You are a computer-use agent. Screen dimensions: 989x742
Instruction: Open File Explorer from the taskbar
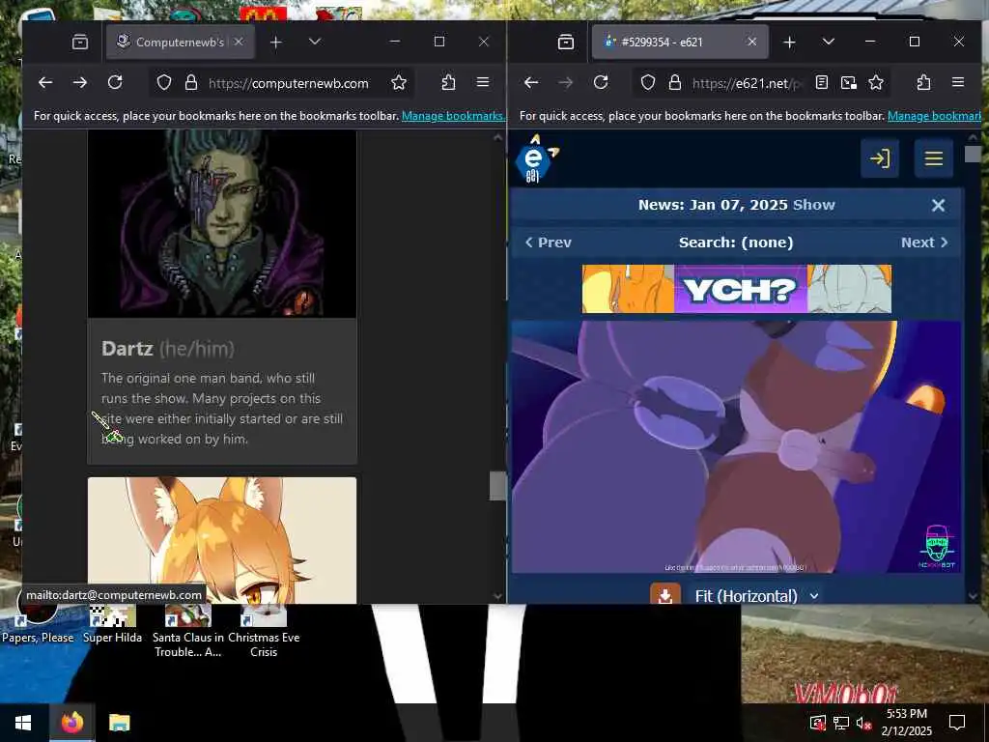point(119,723)
